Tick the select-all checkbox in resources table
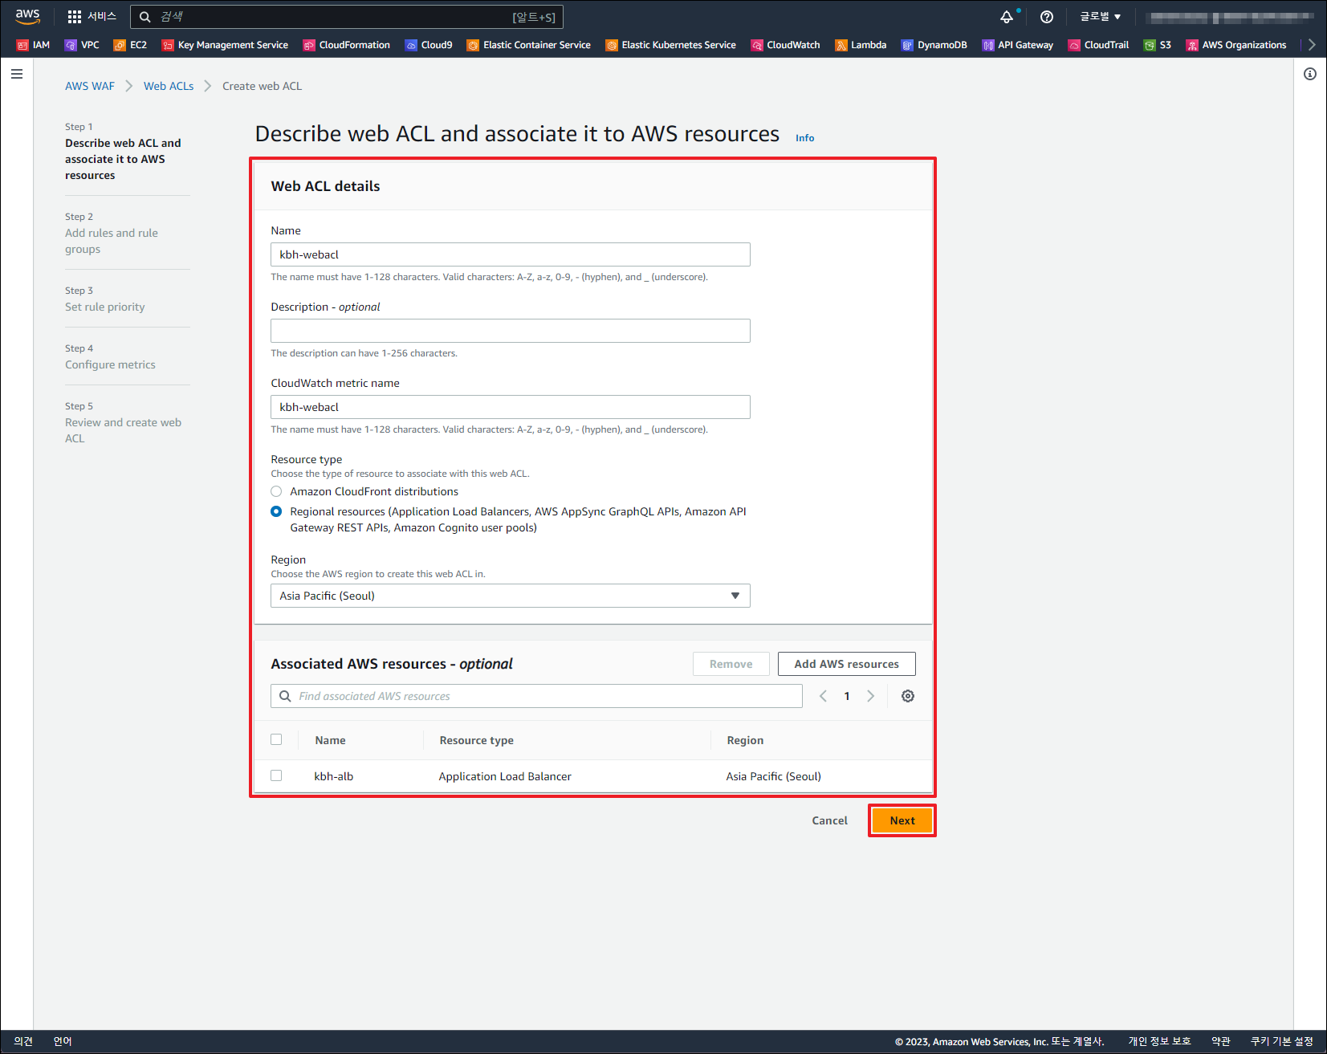The image size is (1327, 1054). 276,739
